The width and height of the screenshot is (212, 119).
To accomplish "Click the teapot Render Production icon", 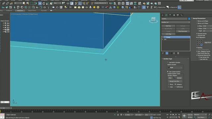I will (x=152, y=3).
